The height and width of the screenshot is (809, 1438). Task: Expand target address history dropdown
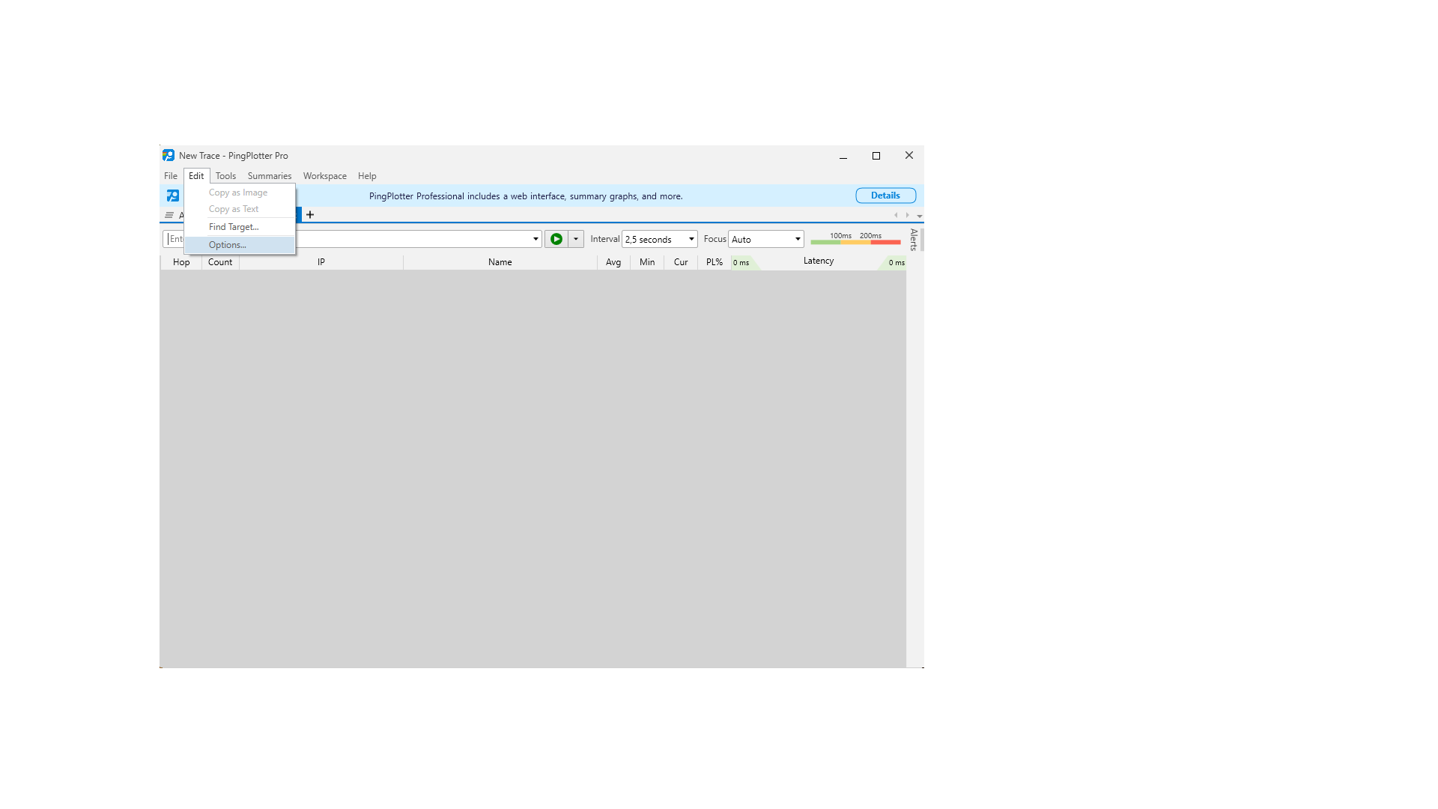click(x=536, y=239)
